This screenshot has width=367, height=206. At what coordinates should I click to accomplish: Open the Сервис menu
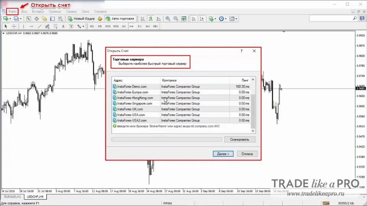(71, 11)
